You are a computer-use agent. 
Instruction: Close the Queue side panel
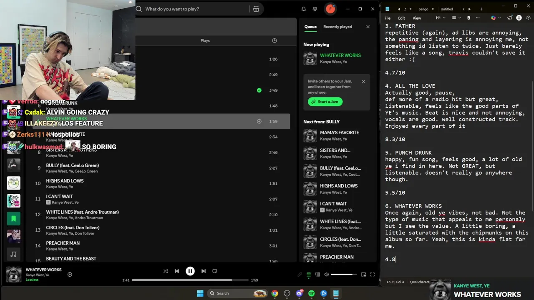click(x=368, y=27)
